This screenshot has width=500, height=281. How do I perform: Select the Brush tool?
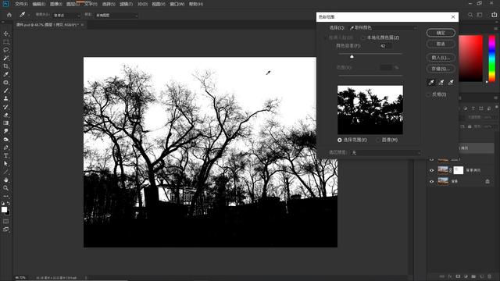click(x=5, y=91)
